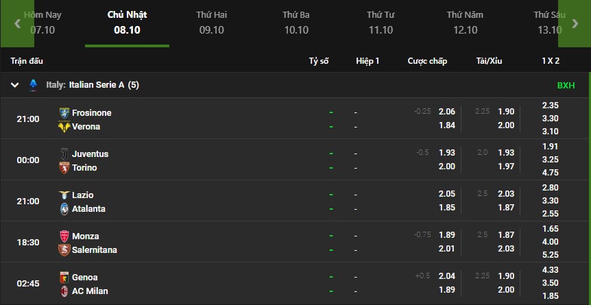Click the Frosinone team crest icon
Screen dimensions: 591x305
pyautogui.click(x=64, y=112)
